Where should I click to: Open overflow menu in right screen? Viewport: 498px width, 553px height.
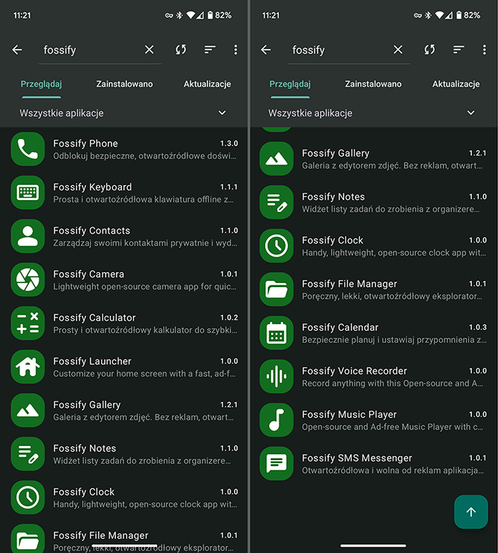click(484, 50)
